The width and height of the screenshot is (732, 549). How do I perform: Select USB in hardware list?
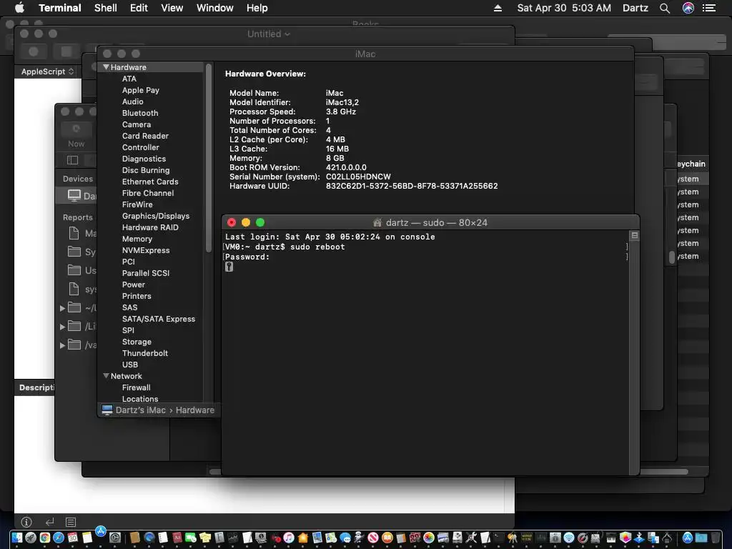click(130, 365)
